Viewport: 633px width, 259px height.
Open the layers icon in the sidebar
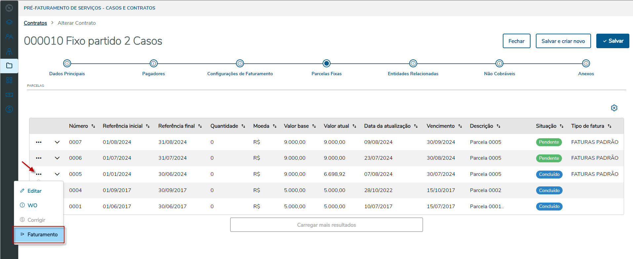[x=9, y=22]
